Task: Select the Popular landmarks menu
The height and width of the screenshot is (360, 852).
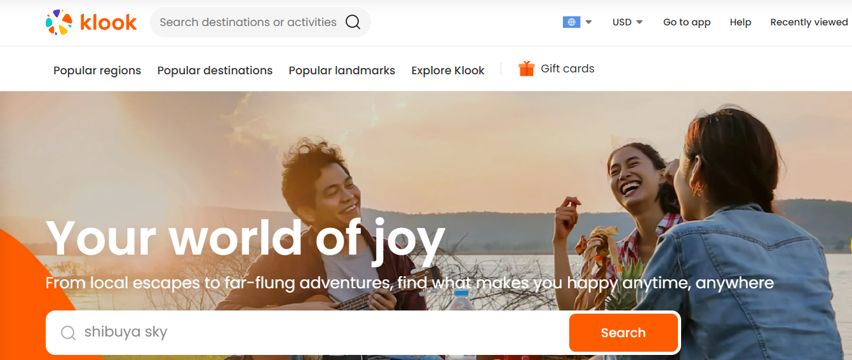Action: pyautogui.click(x=342, y=70)
